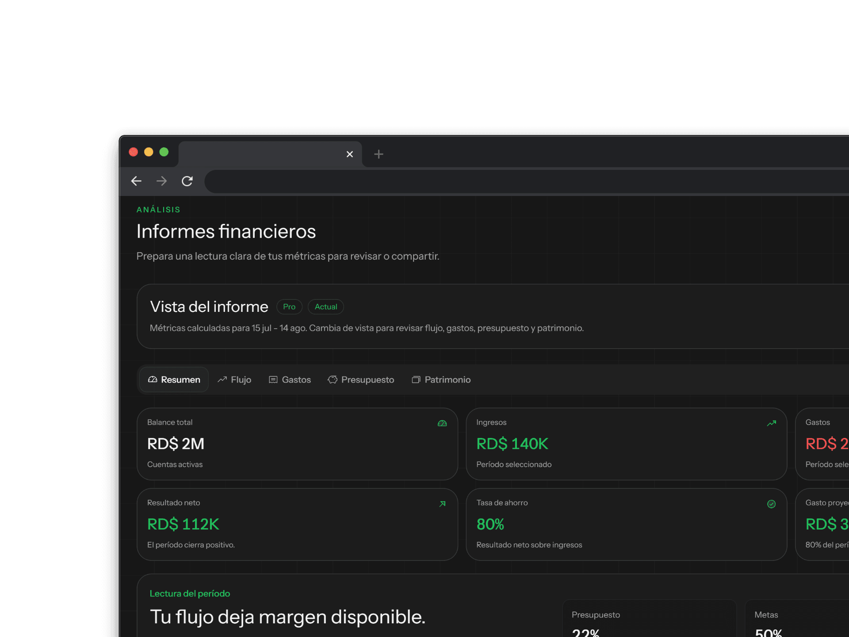Close the current browser tab
849x637 pixels.
pos(350,154)
